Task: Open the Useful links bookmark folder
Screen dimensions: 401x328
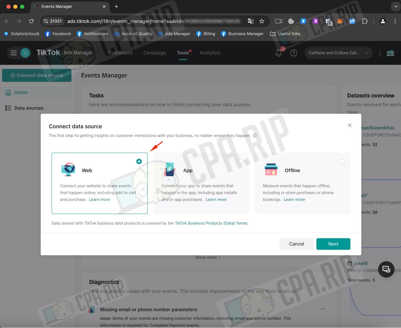Action: [x=285, y=34]
